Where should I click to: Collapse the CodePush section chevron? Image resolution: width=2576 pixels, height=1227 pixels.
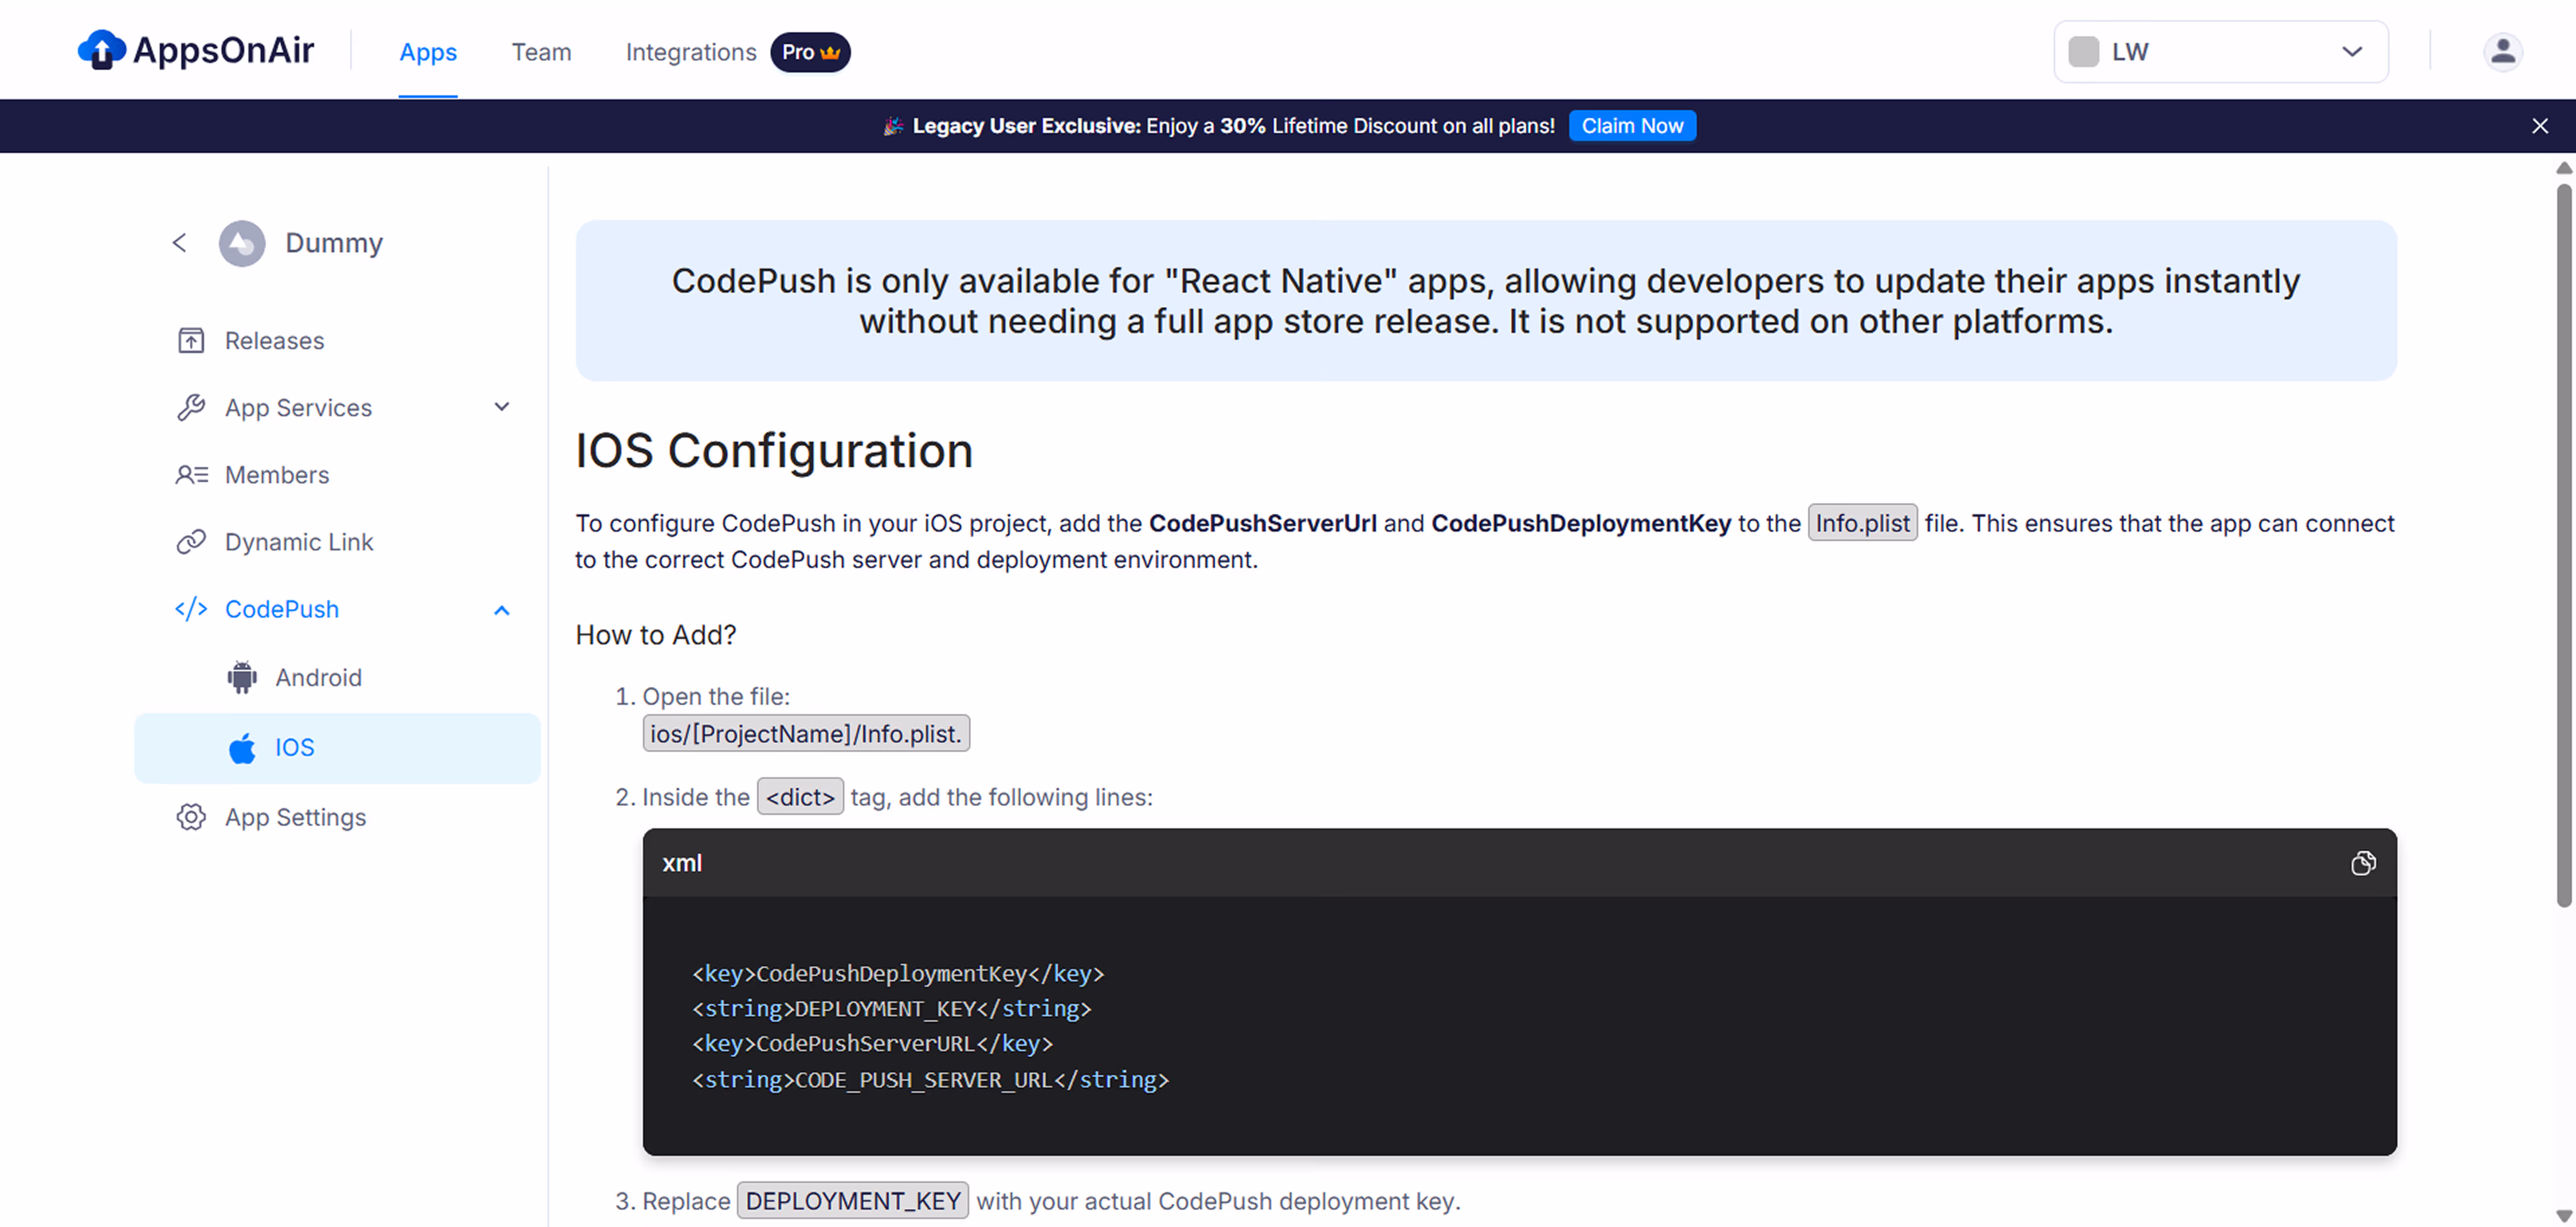pyautogui.click(x=502, y=610)
